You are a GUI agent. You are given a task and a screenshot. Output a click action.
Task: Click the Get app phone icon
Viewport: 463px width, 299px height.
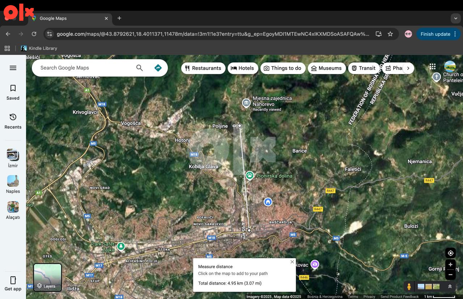pyautogui.click(x=13, y=280)
